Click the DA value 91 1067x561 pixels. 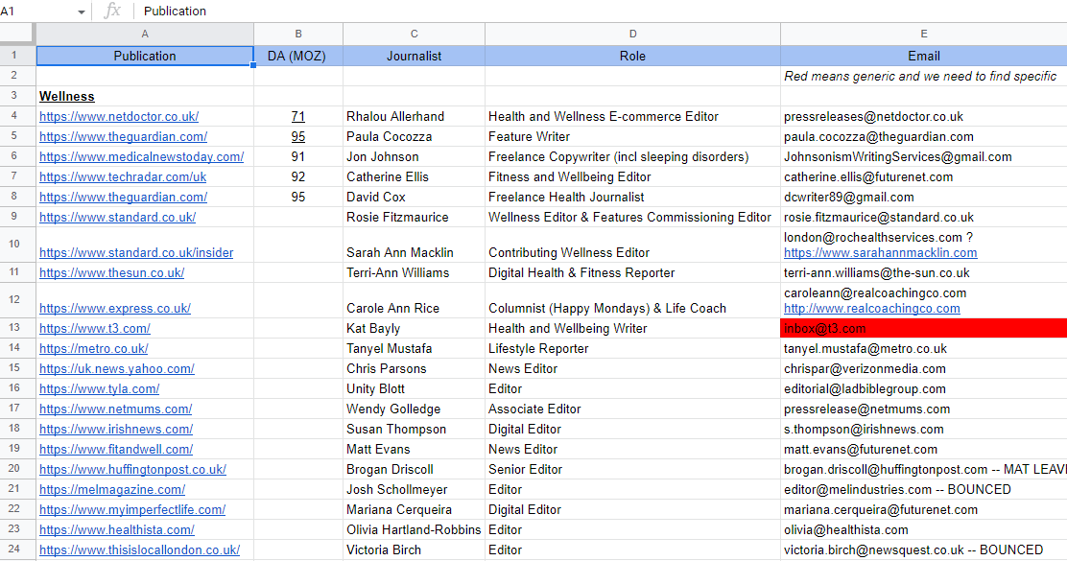tap(298, 156)
